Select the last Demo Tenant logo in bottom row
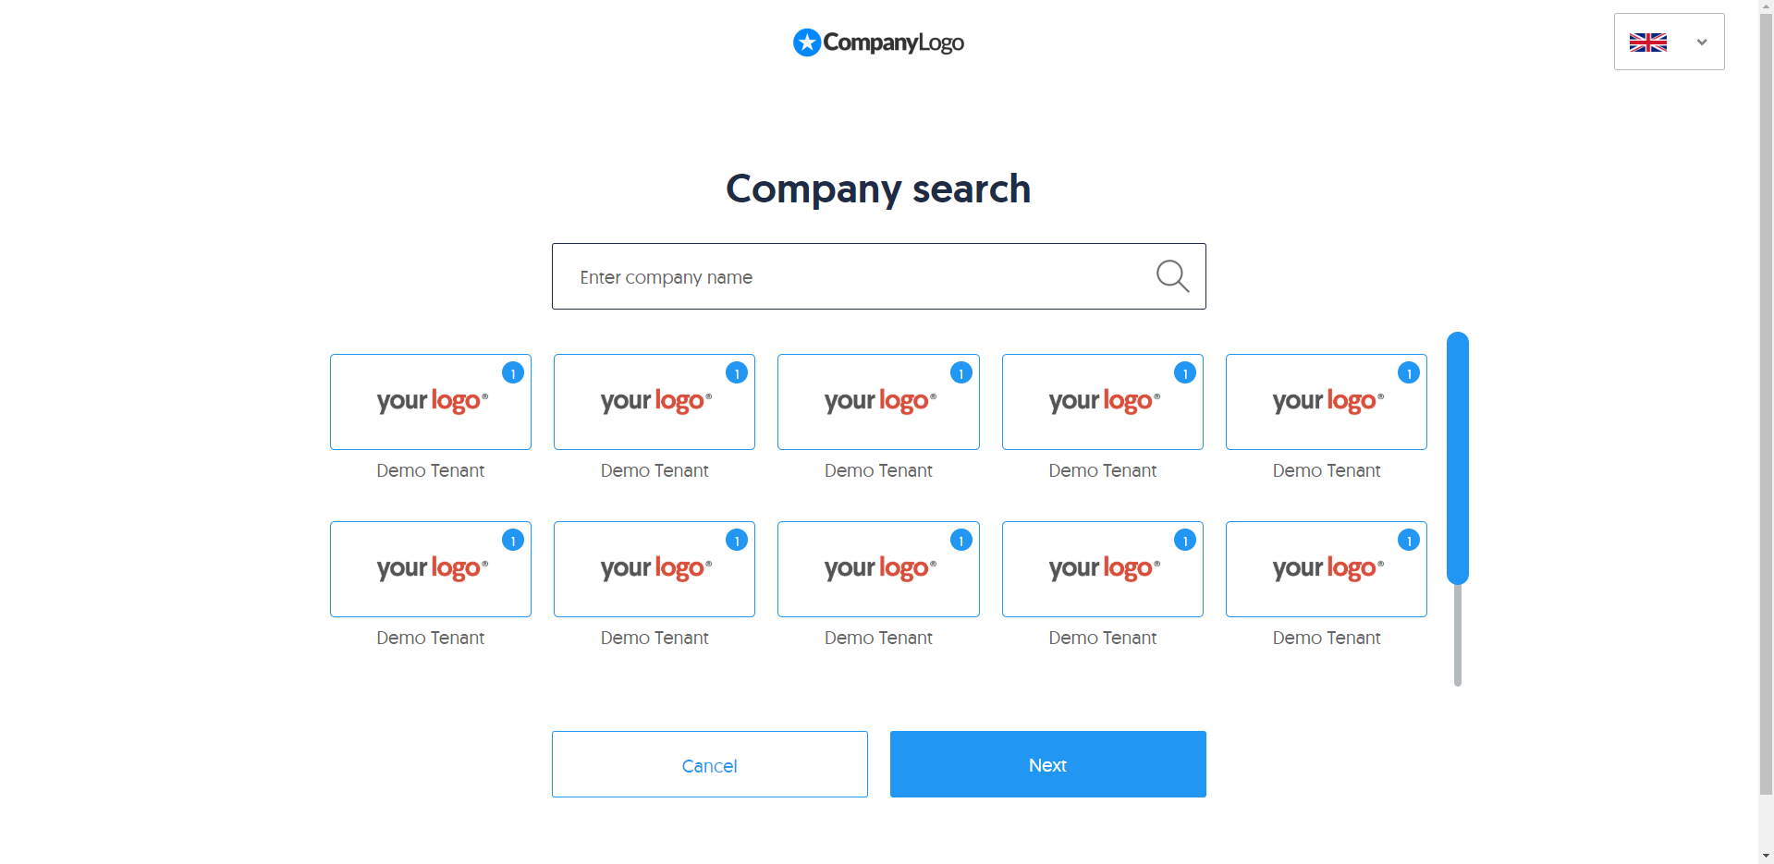 click(1326, 569)
